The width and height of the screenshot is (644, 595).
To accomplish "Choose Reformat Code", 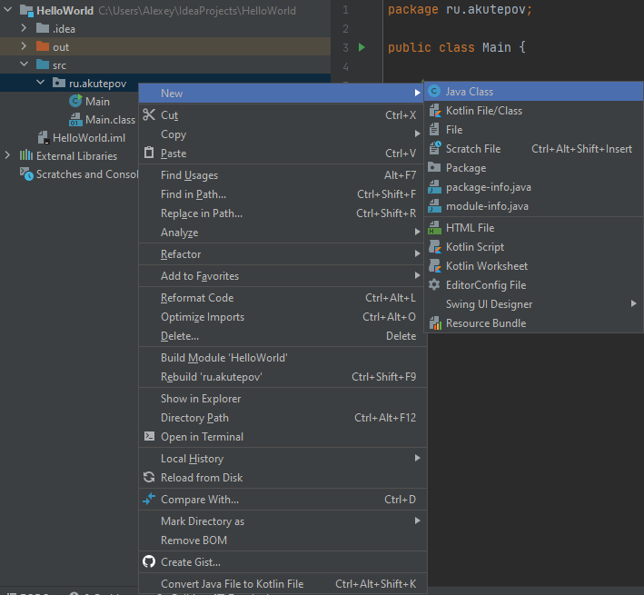I will (283, 297).
